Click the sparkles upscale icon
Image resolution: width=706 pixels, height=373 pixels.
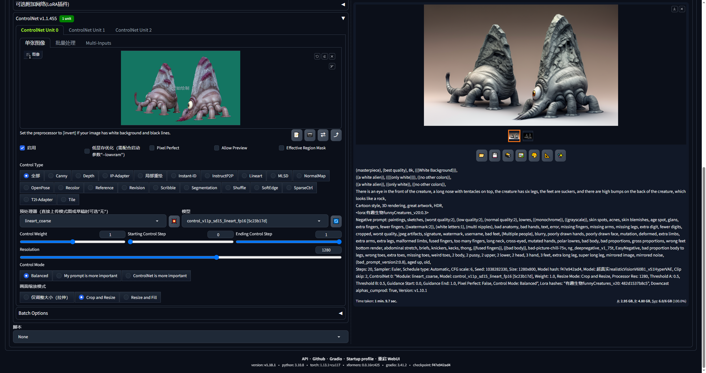point(560,156)
